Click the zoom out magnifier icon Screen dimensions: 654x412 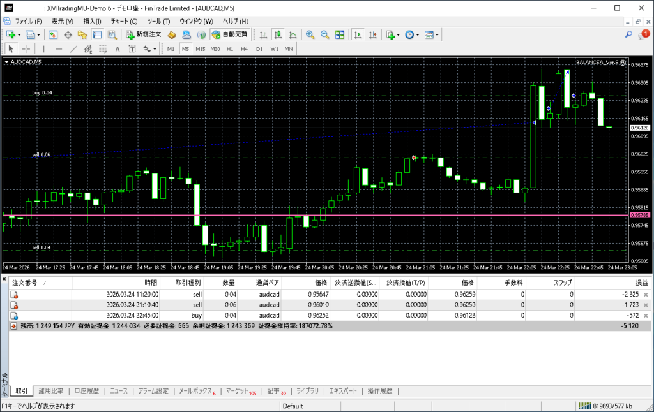point(324,34)
